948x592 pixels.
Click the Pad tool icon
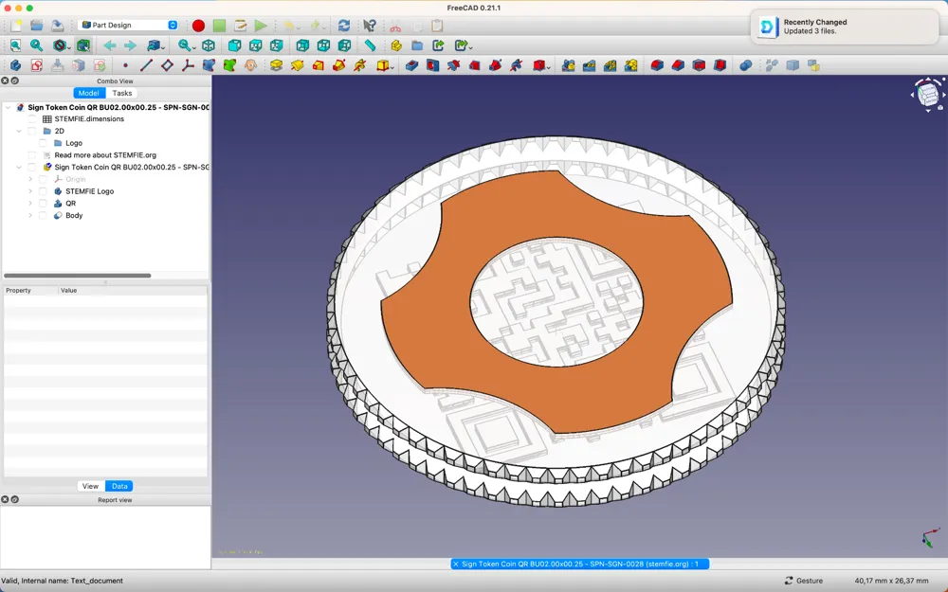pyautogui.click(x=276, y=65)
